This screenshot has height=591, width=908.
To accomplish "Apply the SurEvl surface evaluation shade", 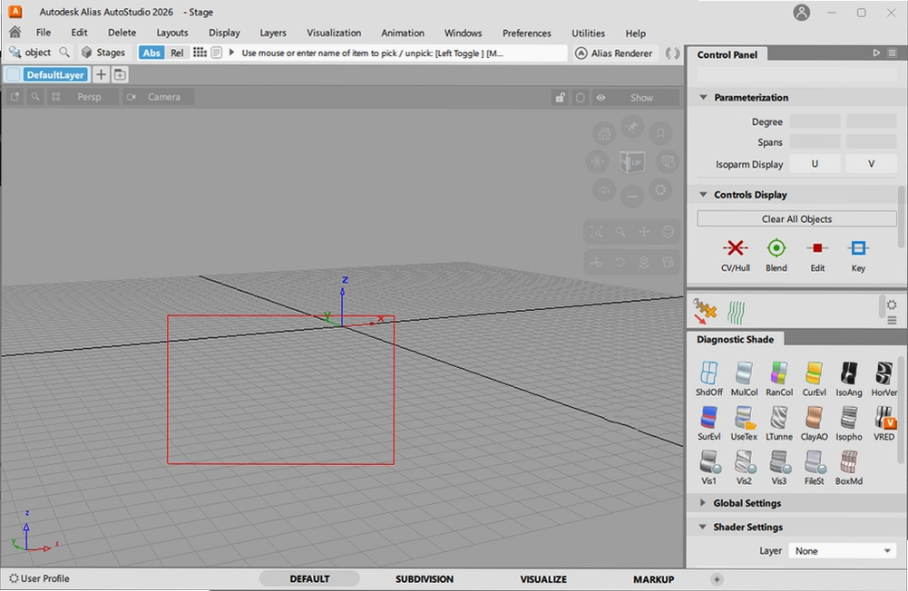I will 708,423.
